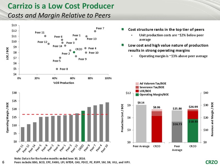Select the Peer 8 scatter dot

click(57, 69)
